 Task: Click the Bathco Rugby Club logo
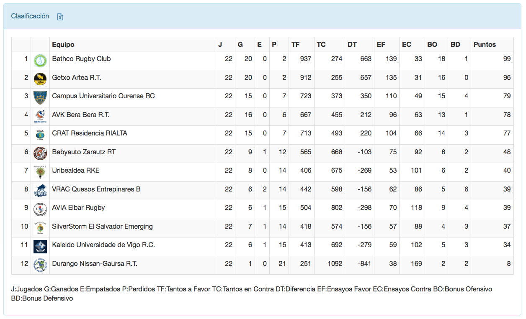point(40,61)
